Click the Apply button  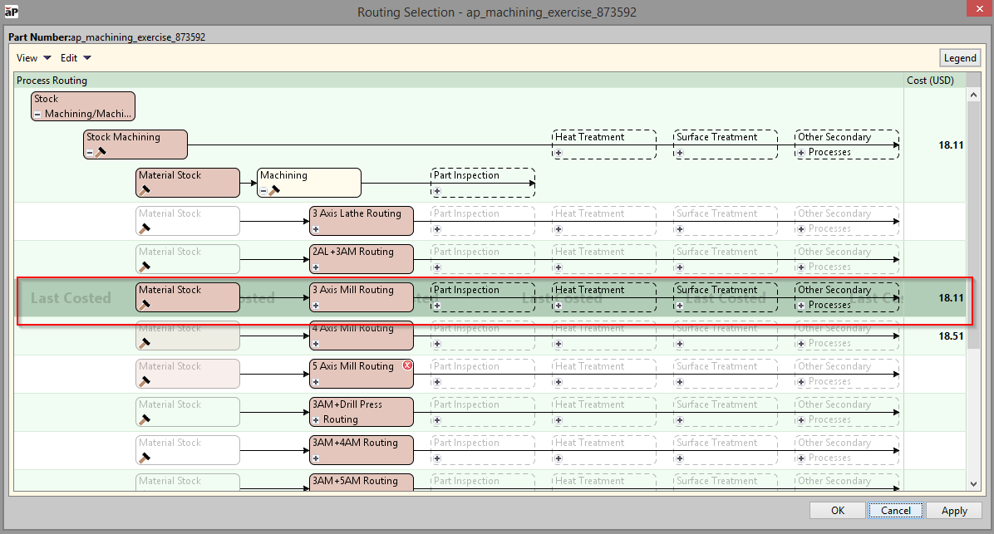953,511
